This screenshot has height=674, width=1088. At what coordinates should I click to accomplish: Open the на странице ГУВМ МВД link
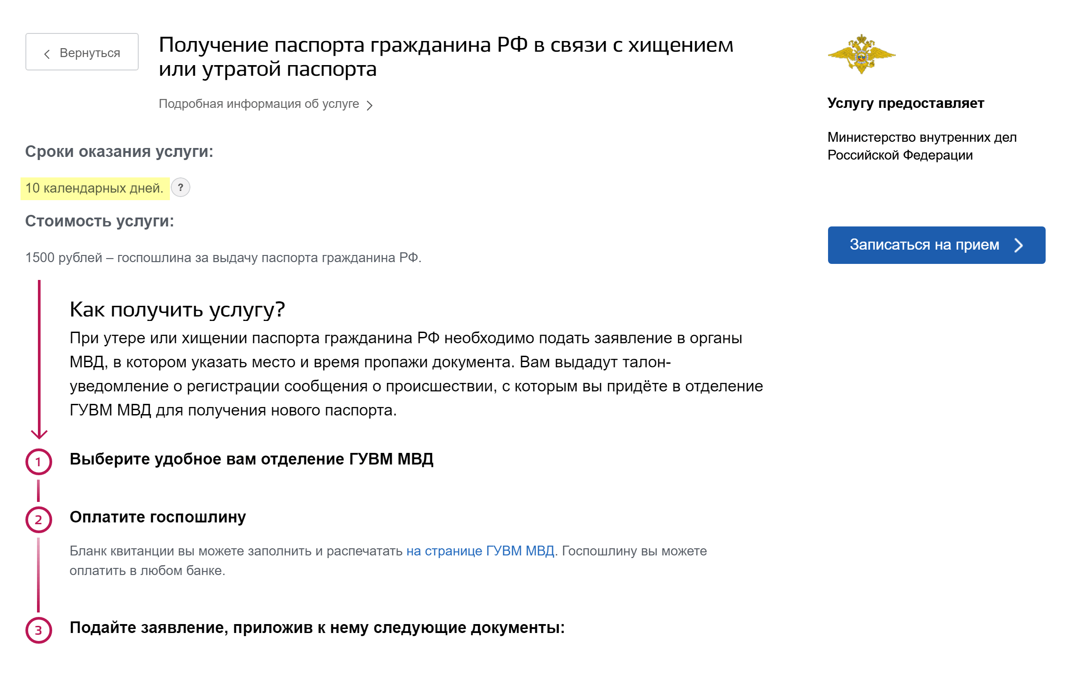click(x=480, y=551)
